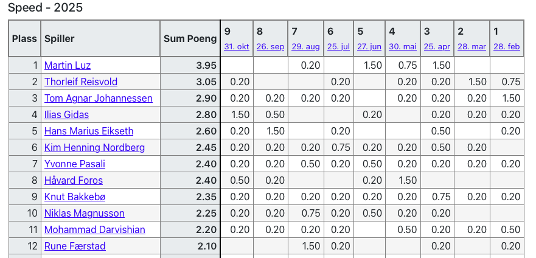Click the Sum Poeng column header
Image resolution: width=536 pixels, height=258 pixels.
click(x=190, y=38)
